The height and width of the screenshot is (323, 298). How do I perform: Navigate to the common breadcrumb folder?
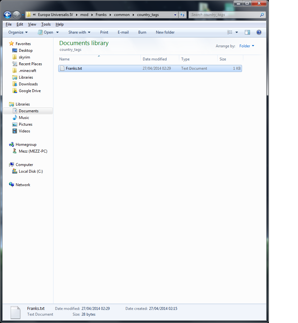coord(122,15)
